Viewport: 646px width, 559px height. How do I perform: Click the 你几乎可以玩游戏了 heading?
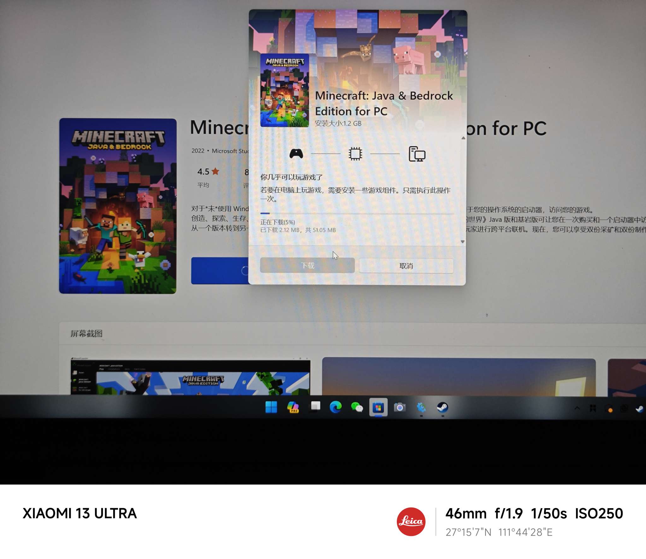(x=291, y=177)
